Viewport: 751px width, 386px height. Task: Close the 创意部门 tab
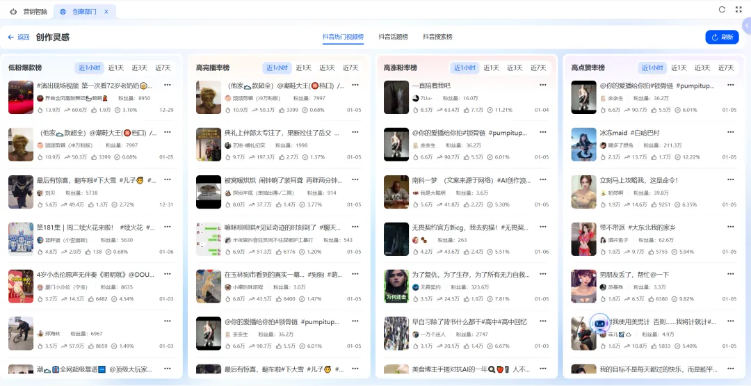point(106,12)
